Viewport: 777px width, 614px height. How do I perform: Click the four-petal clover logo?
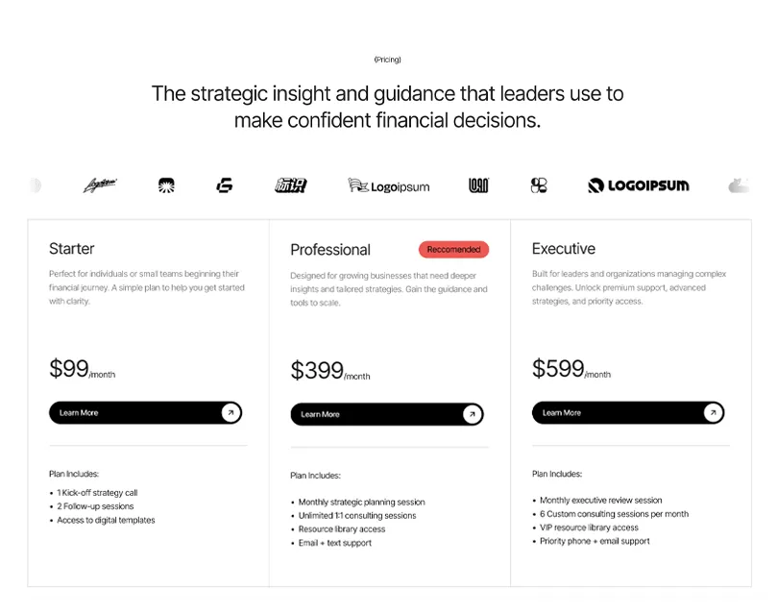[539, 185]
